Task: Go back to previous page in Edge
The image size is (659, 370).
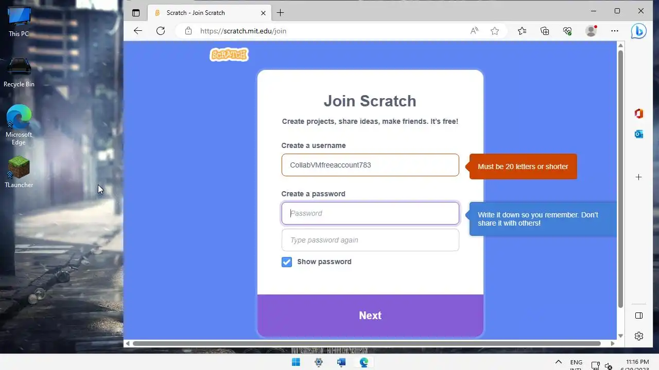Action: 137,31
